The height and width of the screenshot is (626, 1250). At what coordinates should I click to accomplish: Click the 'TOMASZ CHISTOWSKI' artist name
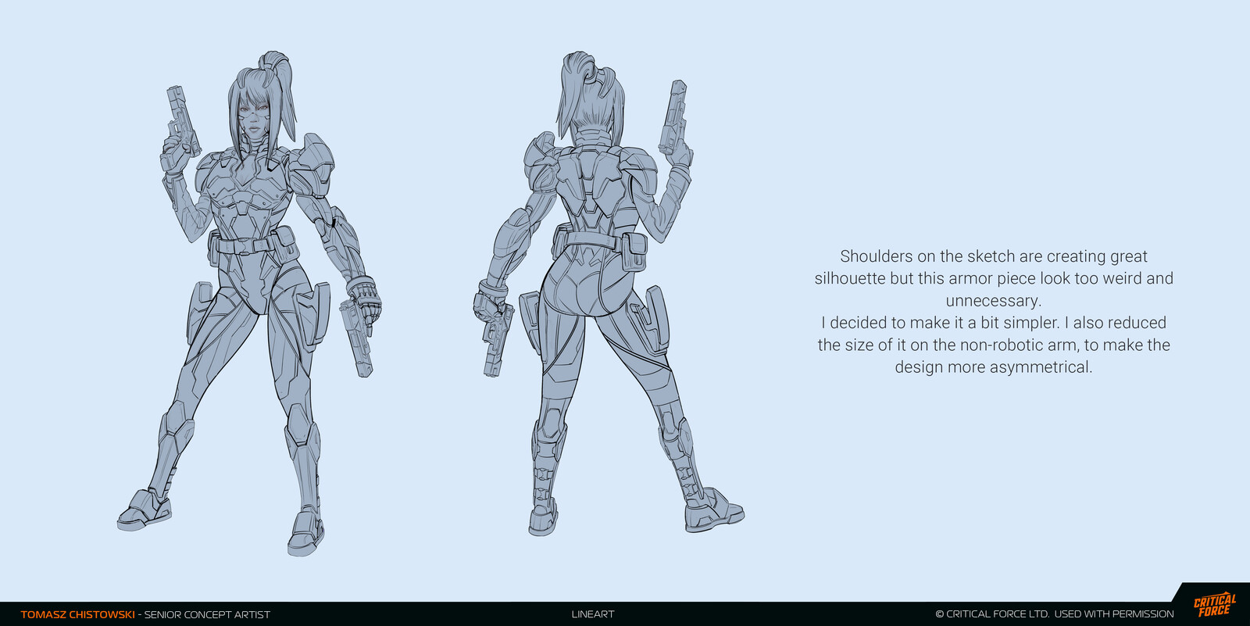[x=77, y=614]
